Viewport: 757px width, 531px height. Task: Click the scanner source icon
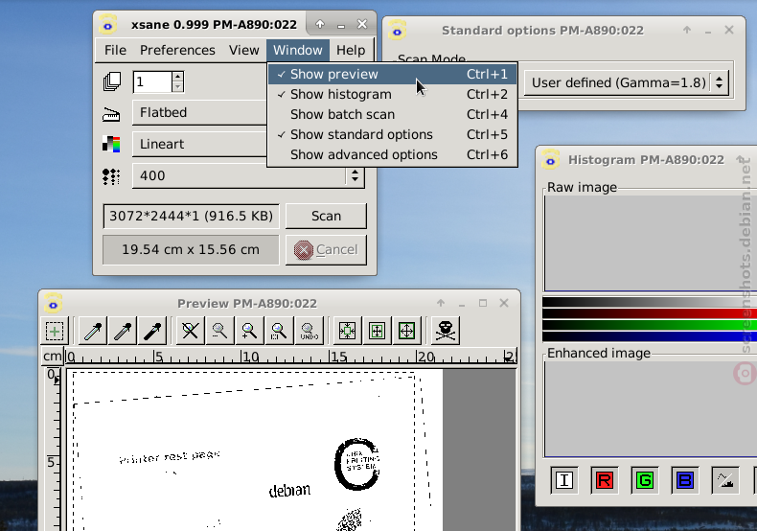(x=111, y=115)
